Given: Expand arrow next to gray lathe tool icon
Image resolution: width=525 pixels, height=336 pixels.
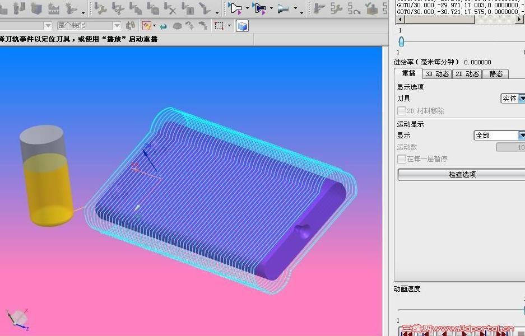Looking at the screenshot, I should tap(296, 8).
